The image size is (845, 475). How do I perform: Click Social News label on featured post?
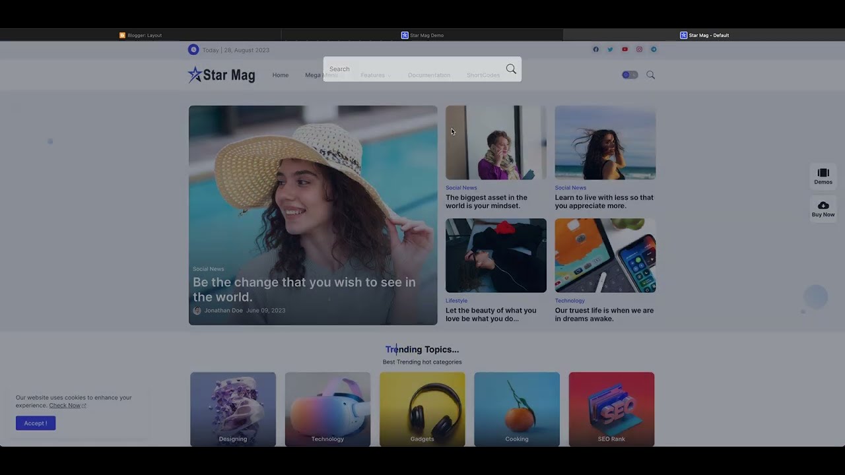point(209,269)
